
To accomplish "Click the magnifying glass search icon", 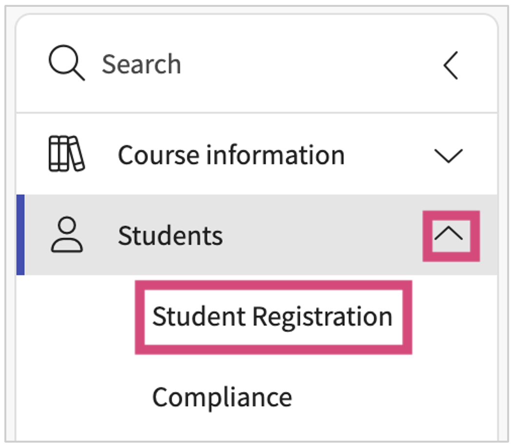I will tap(66, 65).
